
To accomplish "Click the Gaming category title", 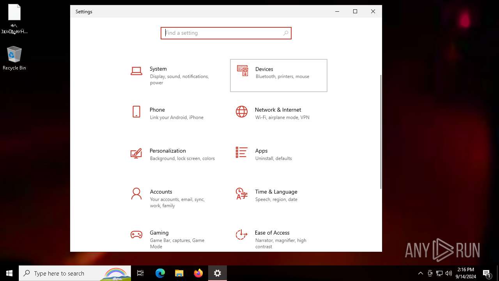I will (159, 233).
